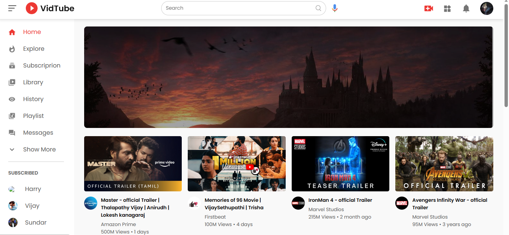Click the Home house icon

12,32
